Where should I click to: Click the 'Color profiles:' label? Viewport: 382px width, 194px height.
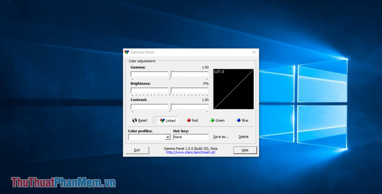[x=140, y=131]
